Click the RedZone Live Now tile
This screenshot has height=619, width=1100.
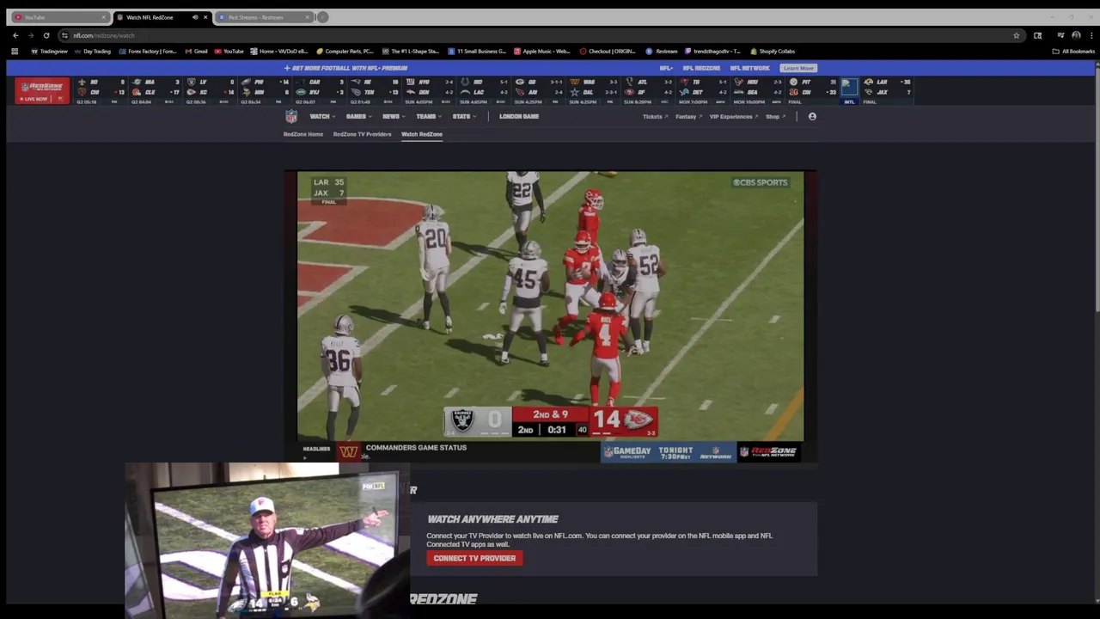point(42,90)
